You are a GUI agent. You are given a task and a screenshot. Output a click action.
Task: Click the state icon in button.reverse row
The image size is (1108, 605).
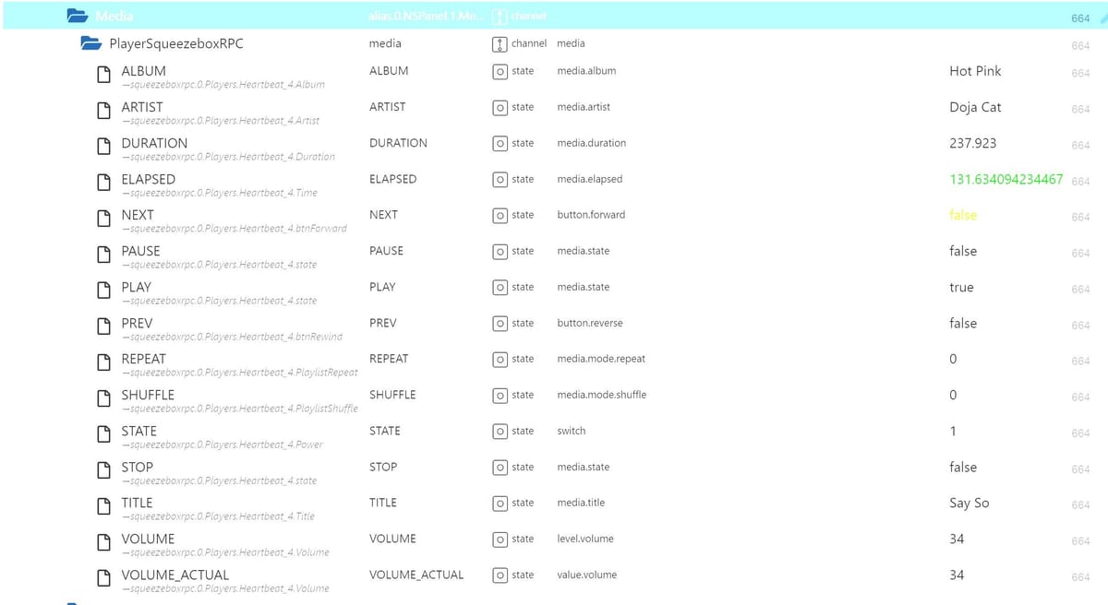[500, 323]
